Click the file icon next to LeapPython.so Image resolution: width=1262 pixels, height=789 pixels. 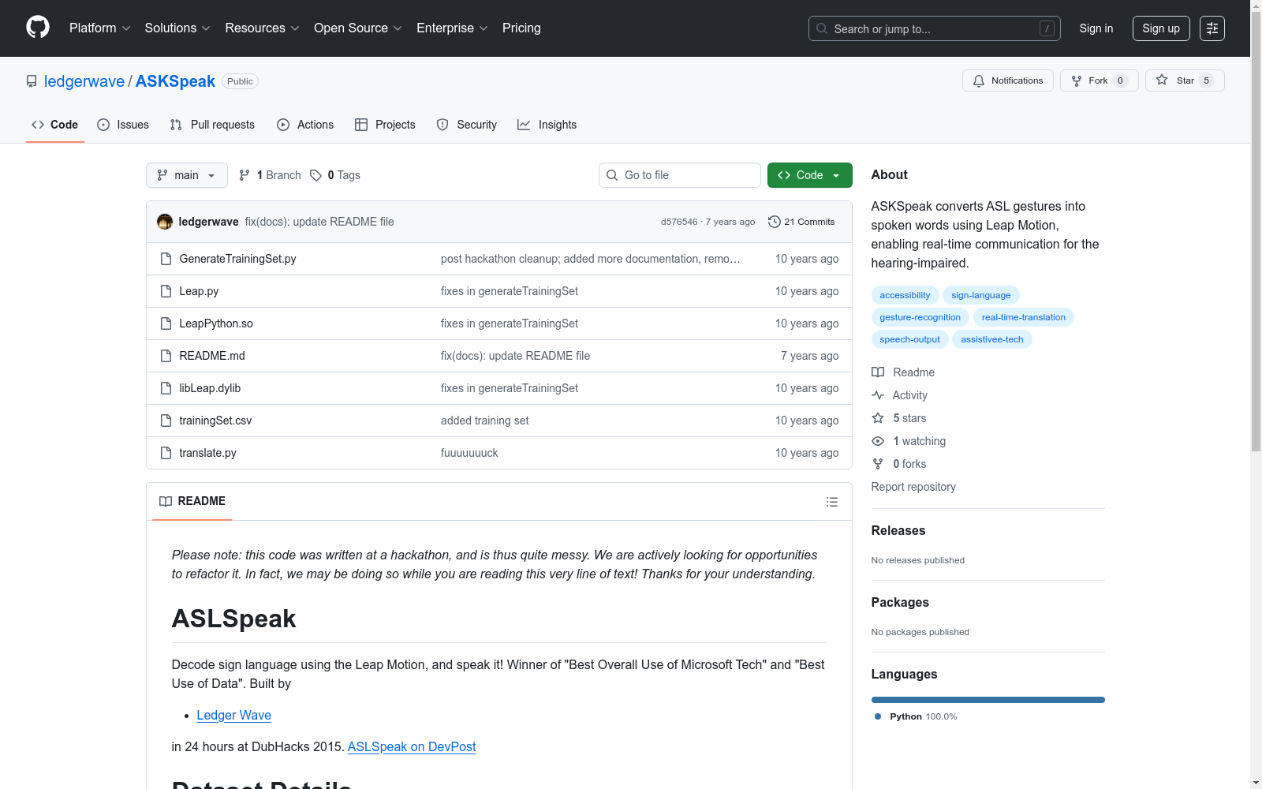166,323
